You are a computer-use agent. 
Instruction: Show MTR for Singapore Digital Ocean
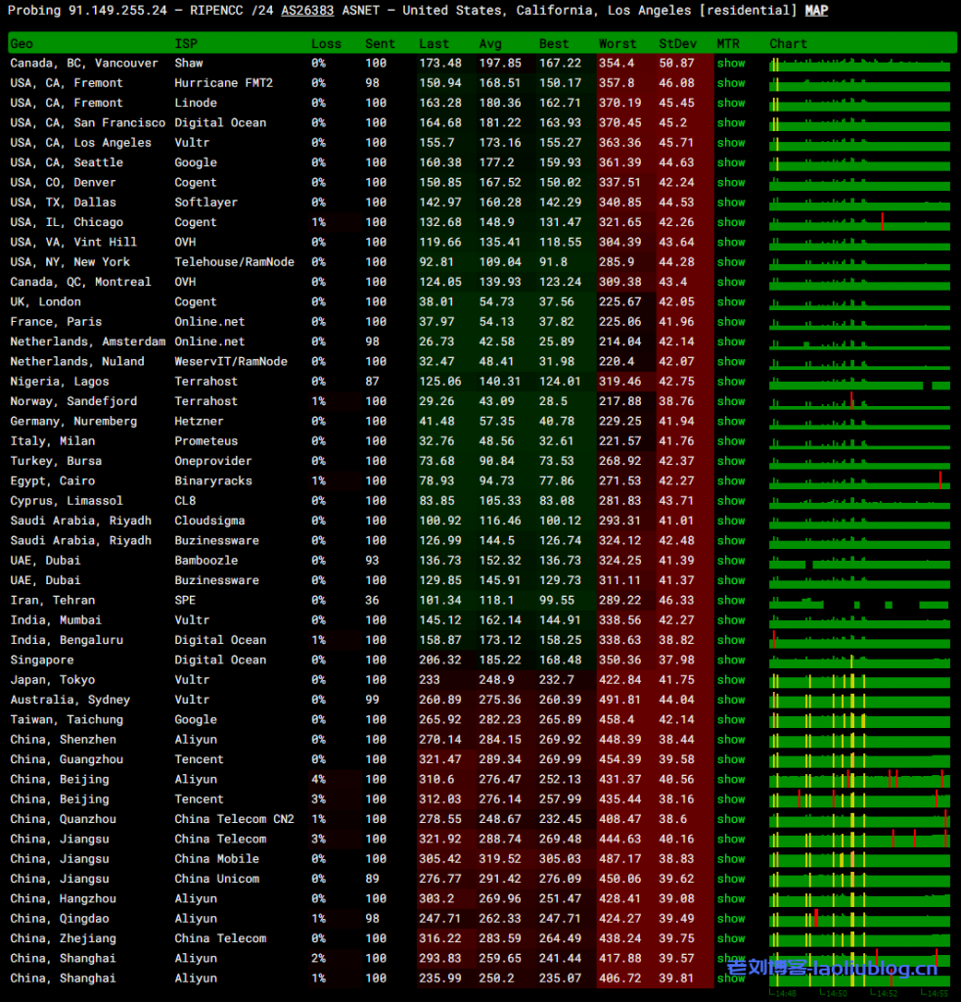pyautogui.click(x=730, y=660)
